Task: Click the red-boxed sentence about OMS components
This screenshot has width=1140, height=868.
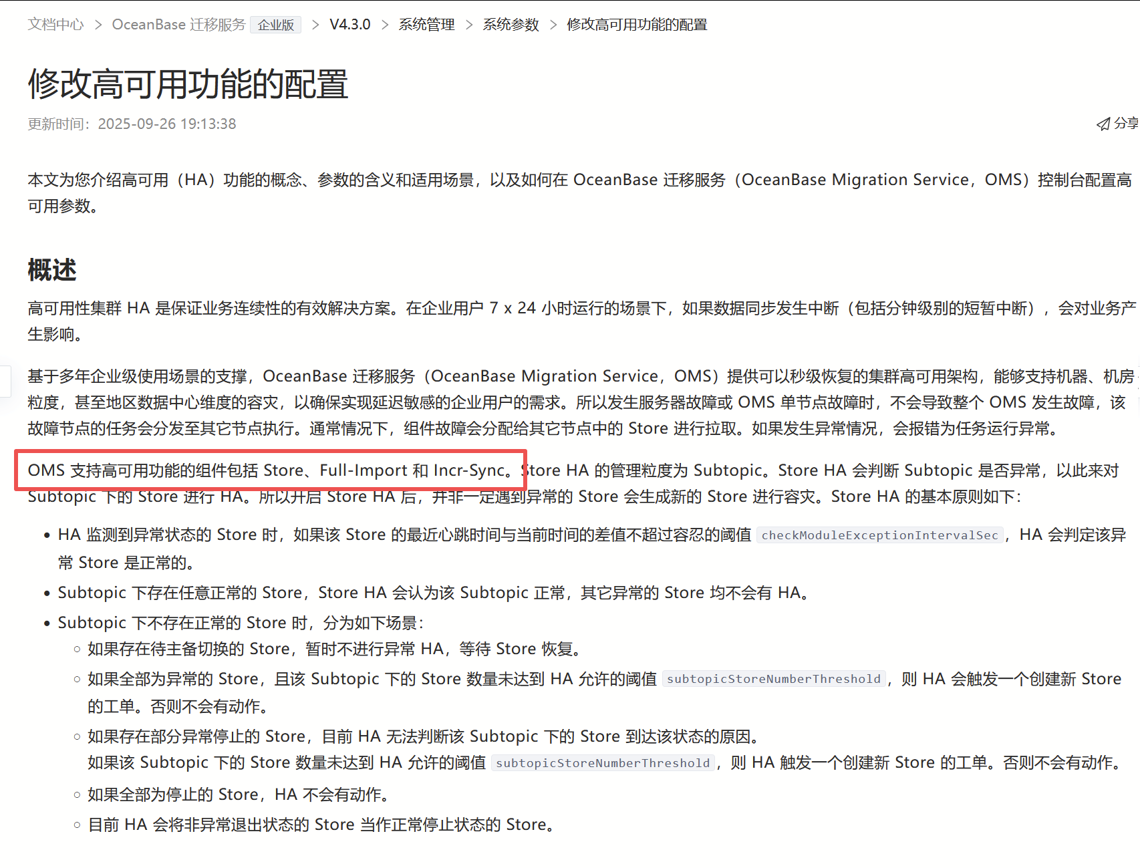Action: [x=271, y=470]
